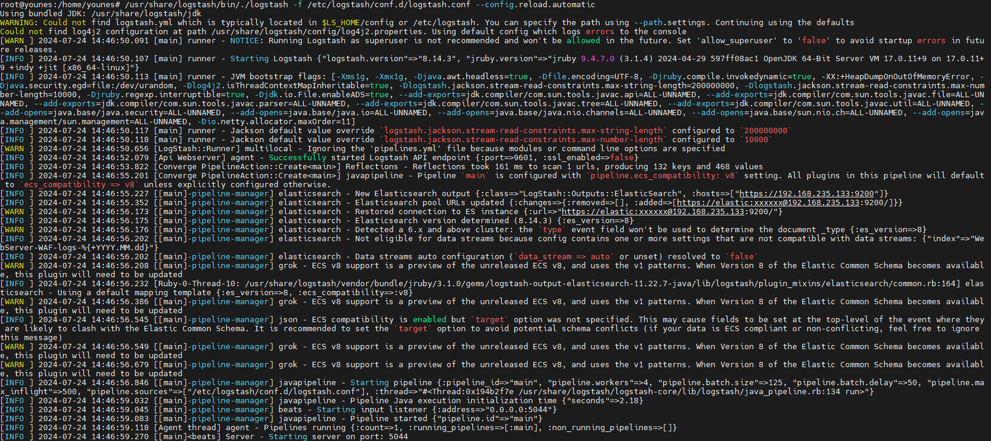
Task: Click the red `10000` configured value
Action: [x=756, y=140]
